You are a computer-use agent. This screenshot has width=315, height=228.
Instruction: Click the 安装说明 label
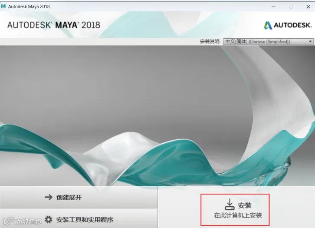210,41
